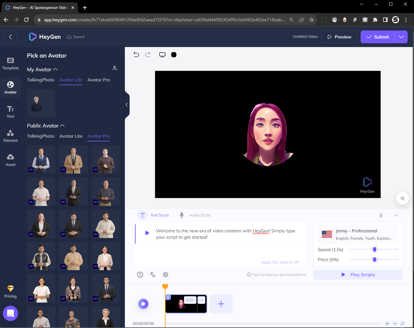Switch to the Audio Script tab
Image resolution: width=414 pixels, height=328 pixels.
tap(195, 215)
